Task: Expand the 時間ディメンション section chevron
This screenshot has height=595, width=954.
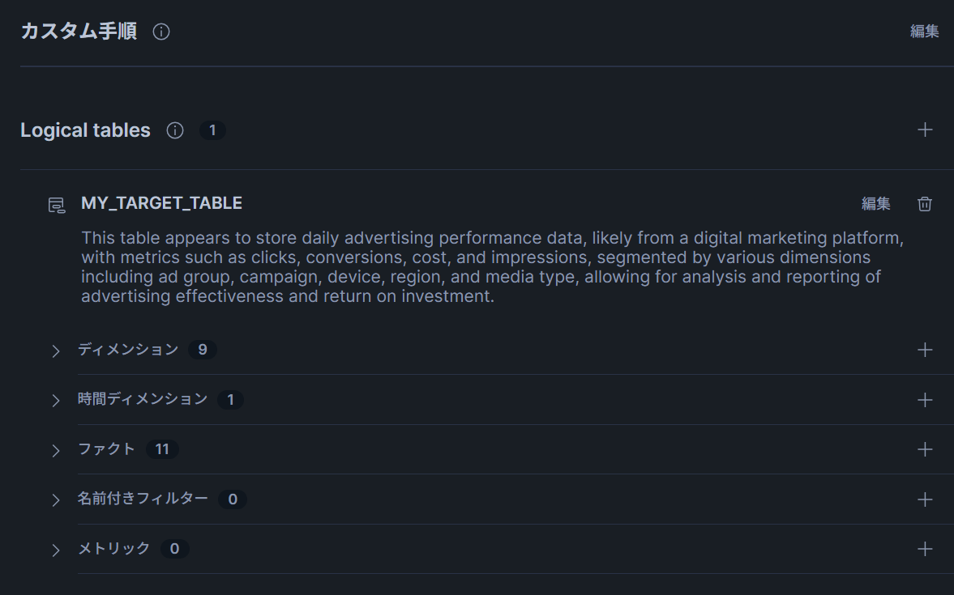Action: (56, 401)
